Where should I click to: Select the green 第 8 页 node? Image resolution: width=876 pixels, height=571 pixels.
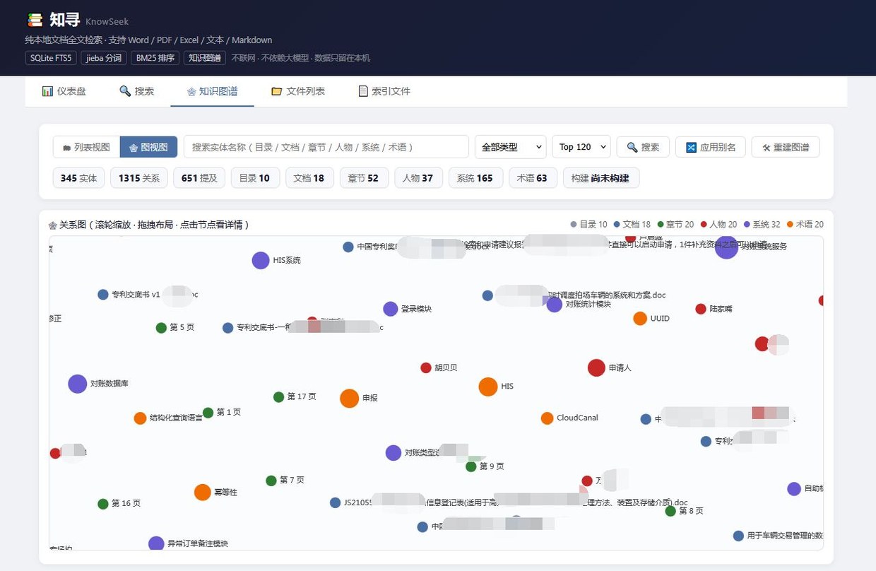670,511
